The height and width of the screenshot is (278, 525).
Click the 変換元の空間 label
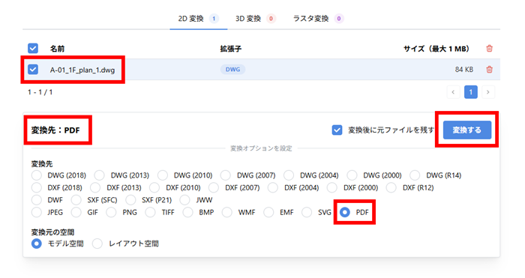click(x=52, y=232)
